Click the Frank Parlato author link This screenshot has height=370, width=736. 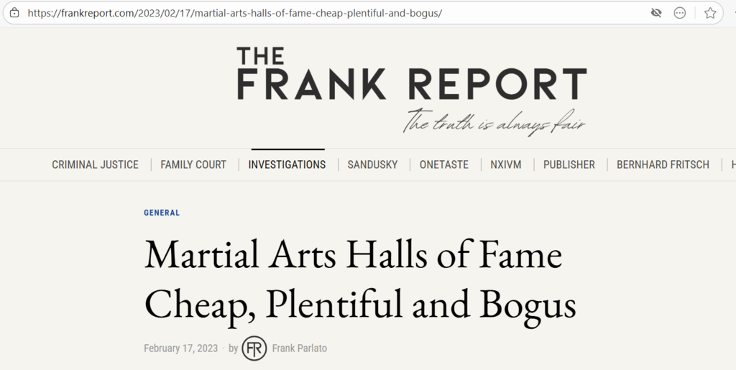click(x=299, y=348)
